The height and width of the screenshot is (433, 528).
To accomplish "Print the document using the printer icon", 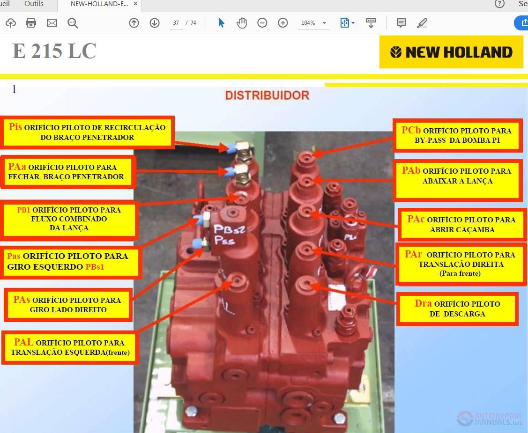I will pyautogui.click(x=31, y=23).
